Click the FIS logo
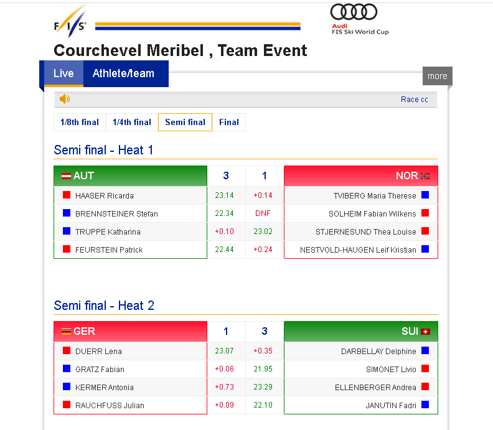 [x=70, y=21]
